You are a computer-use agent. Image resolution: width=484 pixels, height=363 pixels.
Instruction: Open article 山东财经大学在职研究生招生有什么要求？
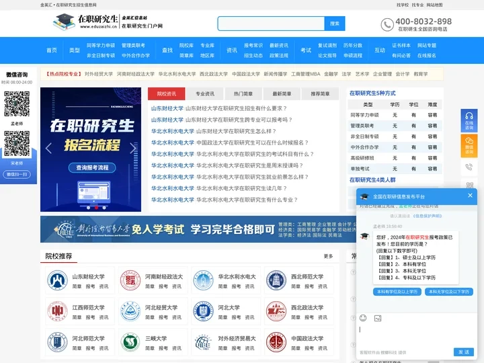click(x=237, y=108)
